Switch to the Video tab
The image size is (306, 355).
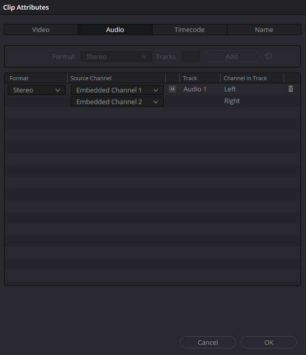click(x=41, y=30)
